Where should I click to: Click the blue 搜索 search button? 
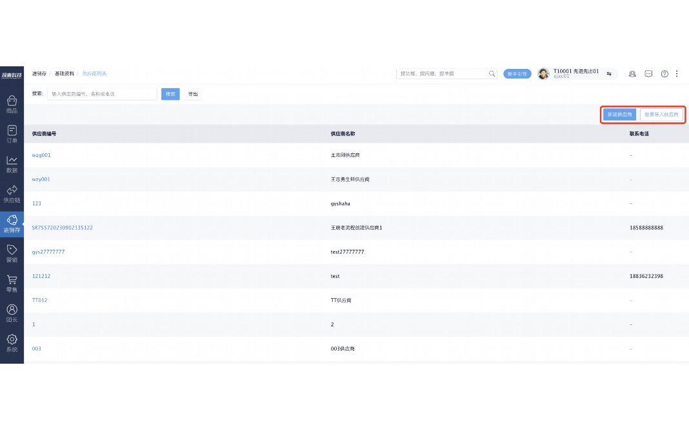[x=170, y=94]
